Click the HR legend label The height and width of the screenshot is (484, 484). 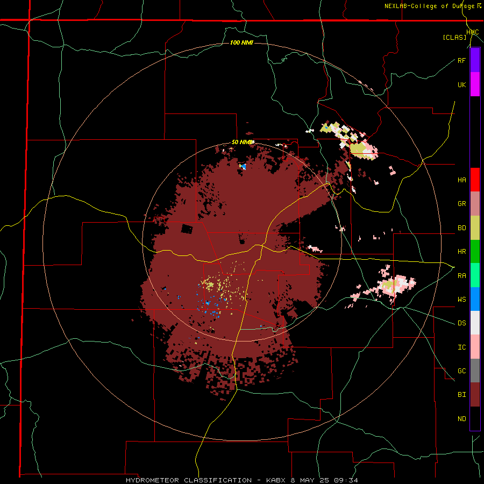(x=462, y=252)
